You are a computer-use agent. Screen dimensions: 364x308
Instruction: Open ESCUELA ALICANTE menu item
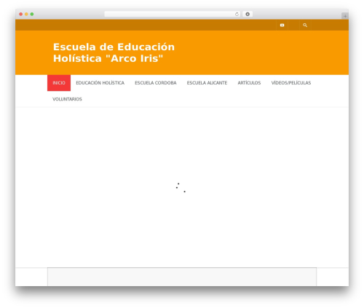(x=207, y=83)
